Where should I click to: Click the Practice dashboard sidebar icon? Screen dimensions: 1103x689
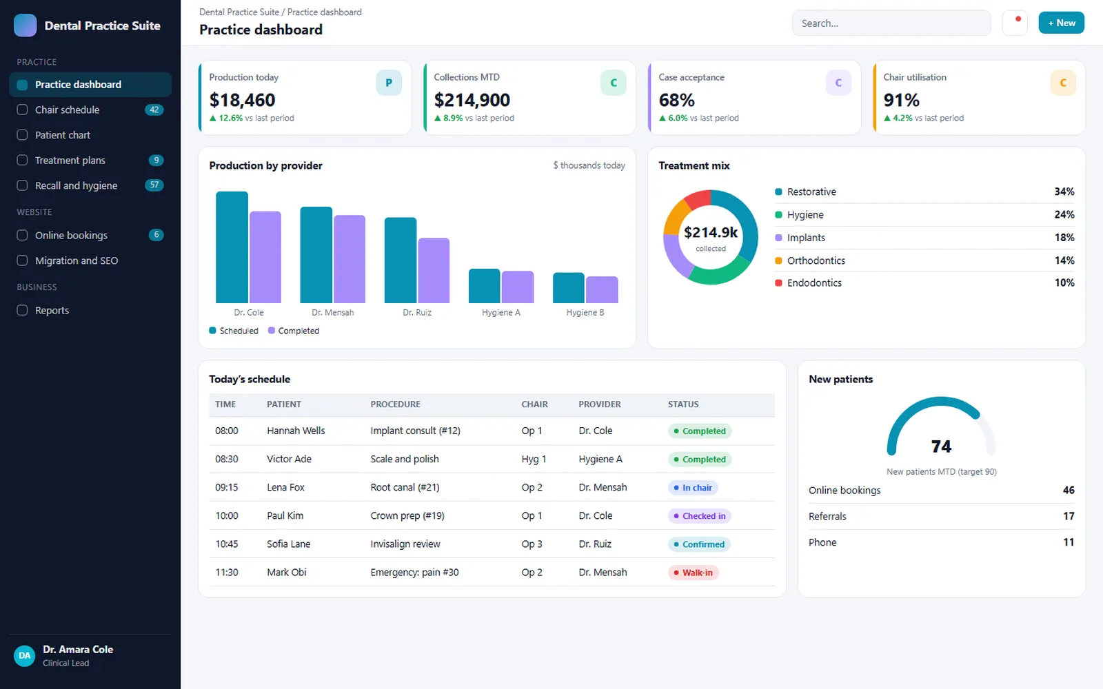[22, 85]
